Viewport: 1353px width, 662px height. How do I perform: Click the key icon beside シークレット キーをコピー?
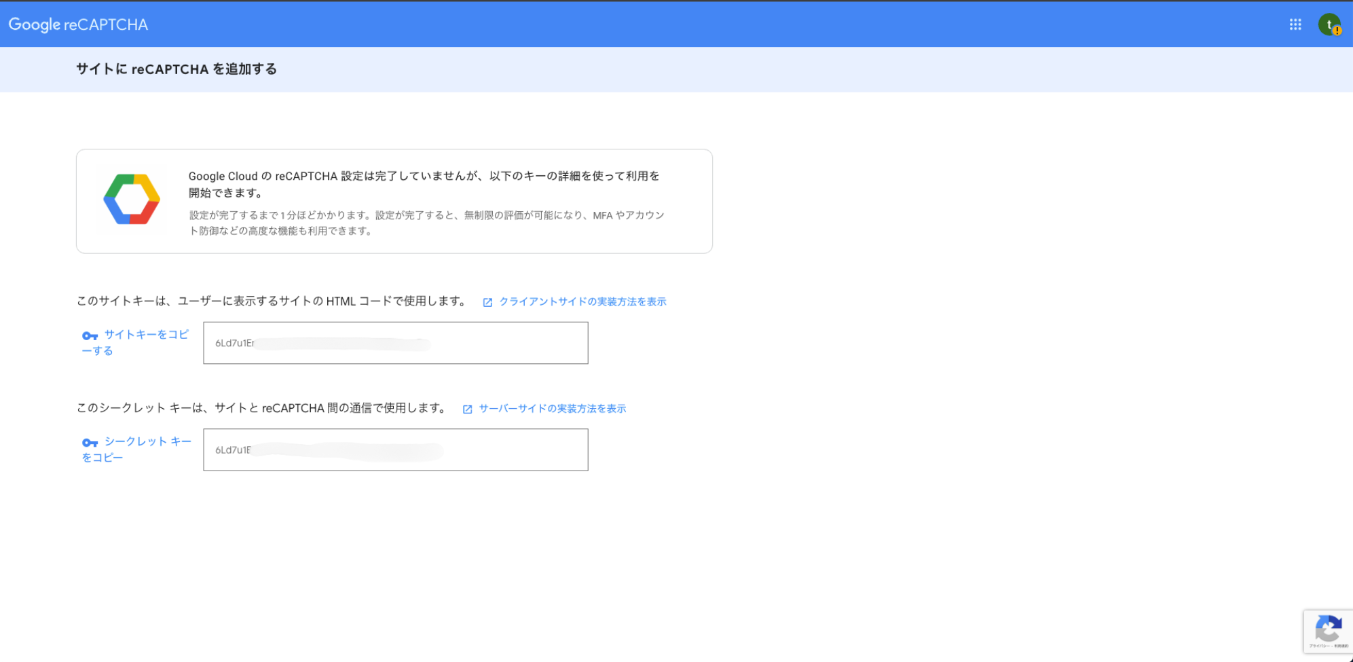click(90, 443)
